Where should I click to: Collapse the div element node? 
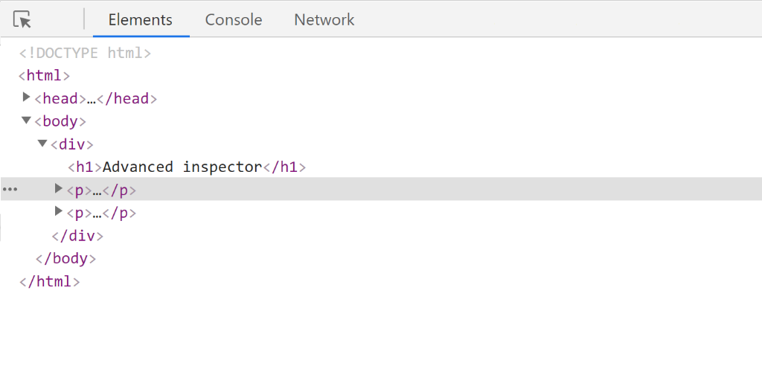pos(42,144)
